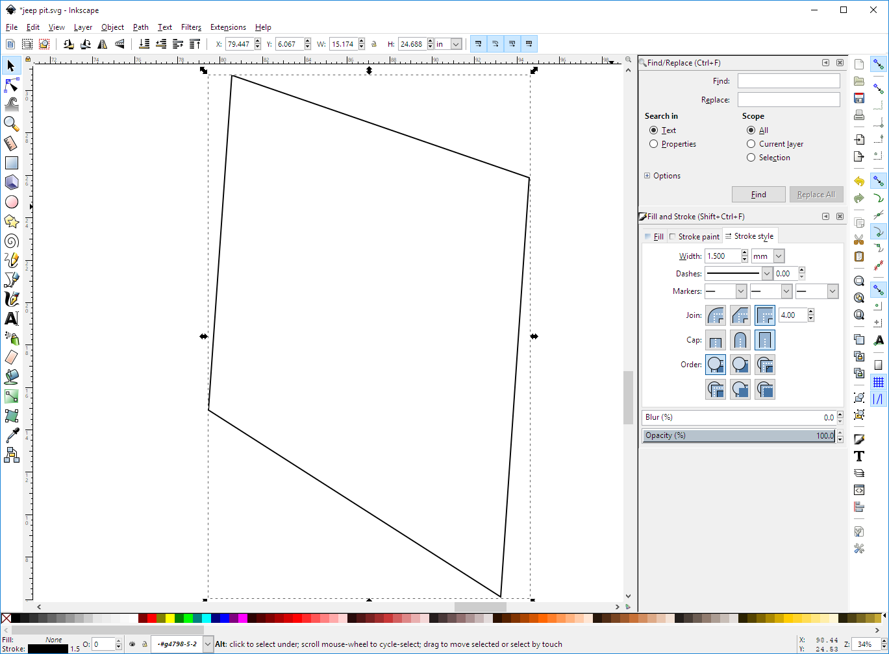Screen dimensions: 889x654
Task: Click the Find text input field
Action: [x=788, y=81]
